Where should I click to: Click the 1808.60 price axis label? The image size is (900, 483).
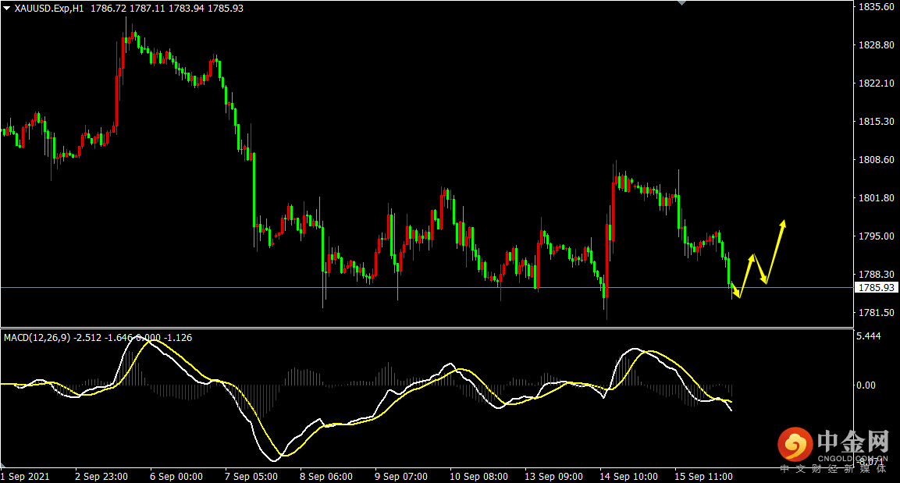tap(877, 159)
